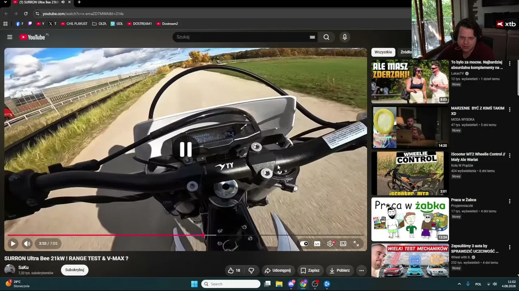Open the YouTube guide hamburger menu
519x291 pixels.
point(10,37)
